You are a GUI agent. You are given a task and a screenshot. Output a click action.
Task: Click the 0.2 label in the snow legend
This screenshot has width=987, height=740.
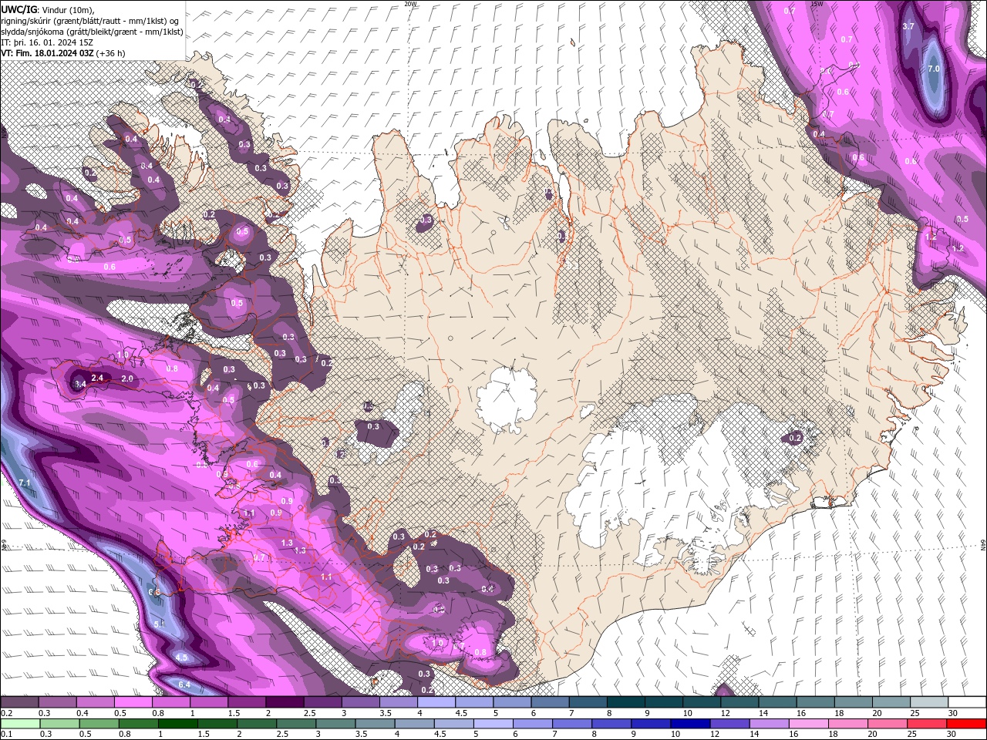[6, 713]
